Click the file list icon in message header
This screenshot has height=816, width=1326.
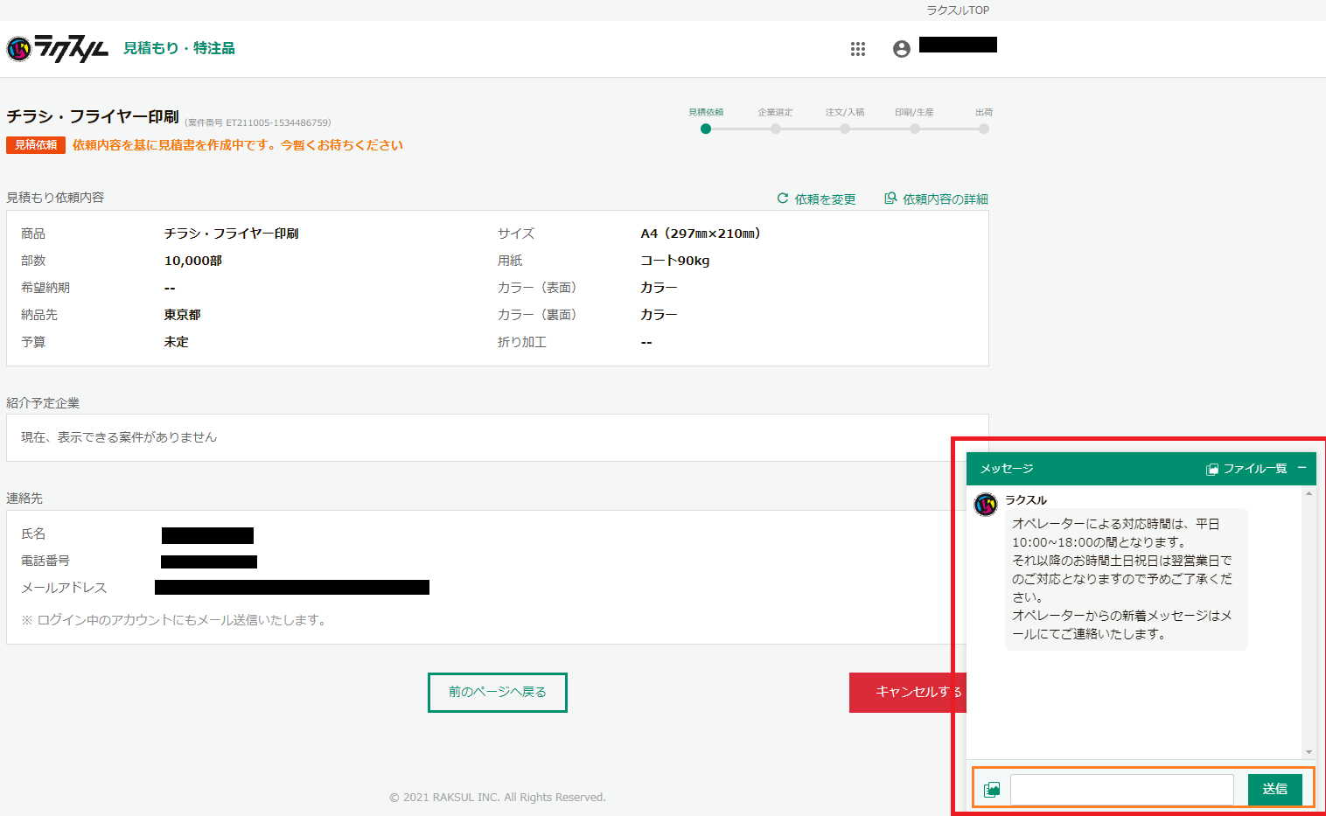(x=1212, y=470)
